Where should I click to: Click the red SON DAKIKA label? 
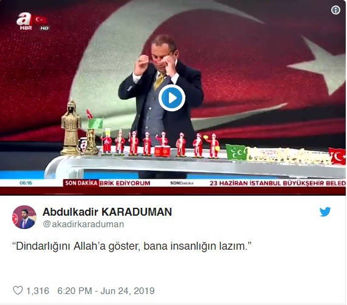tap(81, 183)
